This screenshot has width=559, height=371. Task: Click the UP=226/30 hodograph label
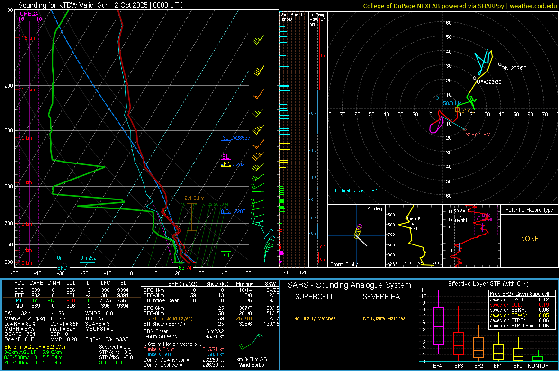(489, 81)
